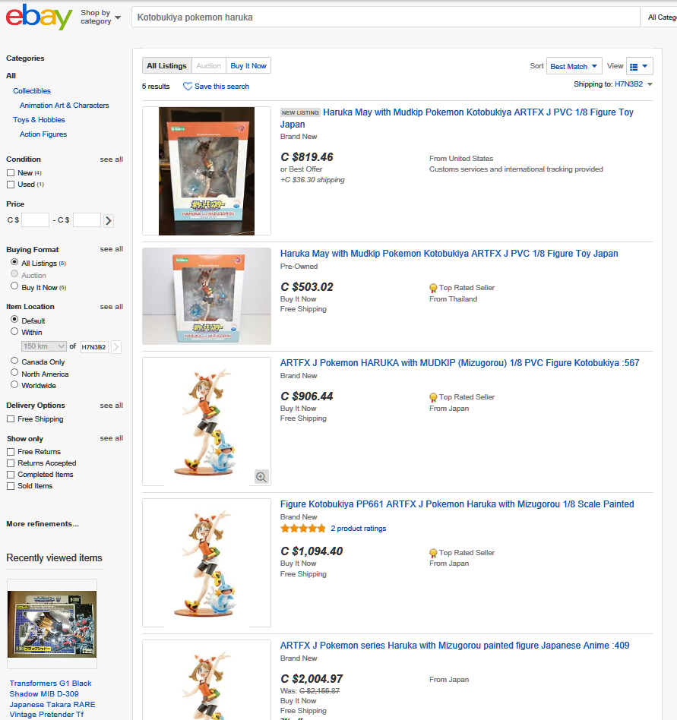Click the eBay logo
Viewport: 677px width, 720px height.
click(x=39, y=17)
